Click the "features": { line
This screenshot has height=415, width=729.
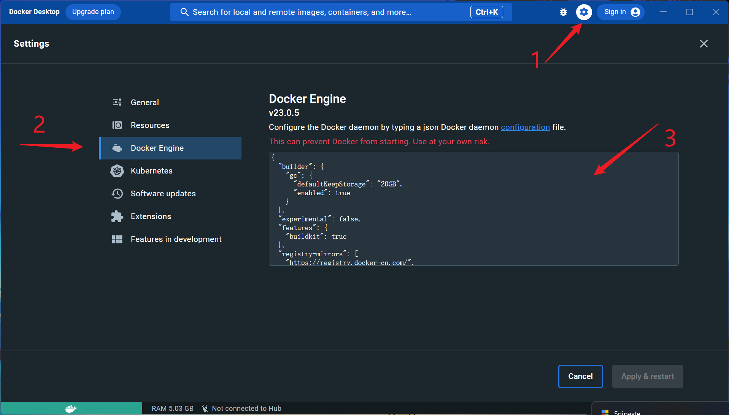303,228
